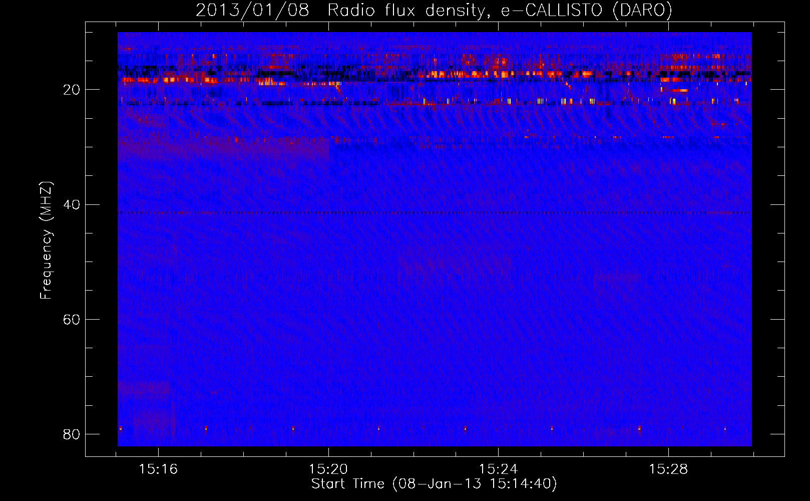Click the 15:16 time tick label
This screenshot has height=501, width=810.
point(158,469)
